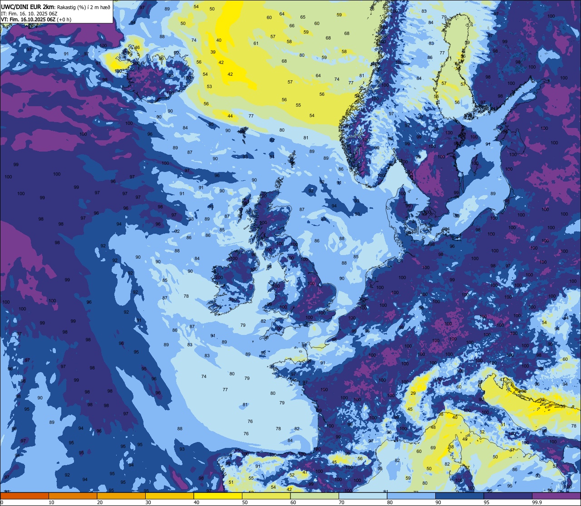Click the humidity value '44' on the map

[x=230, y=116]
